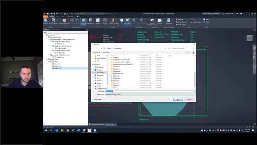This screenshot has width=257, height=145.
Task: Switch to the Nesting ribbon tab
Action: [x=52, y=17]
